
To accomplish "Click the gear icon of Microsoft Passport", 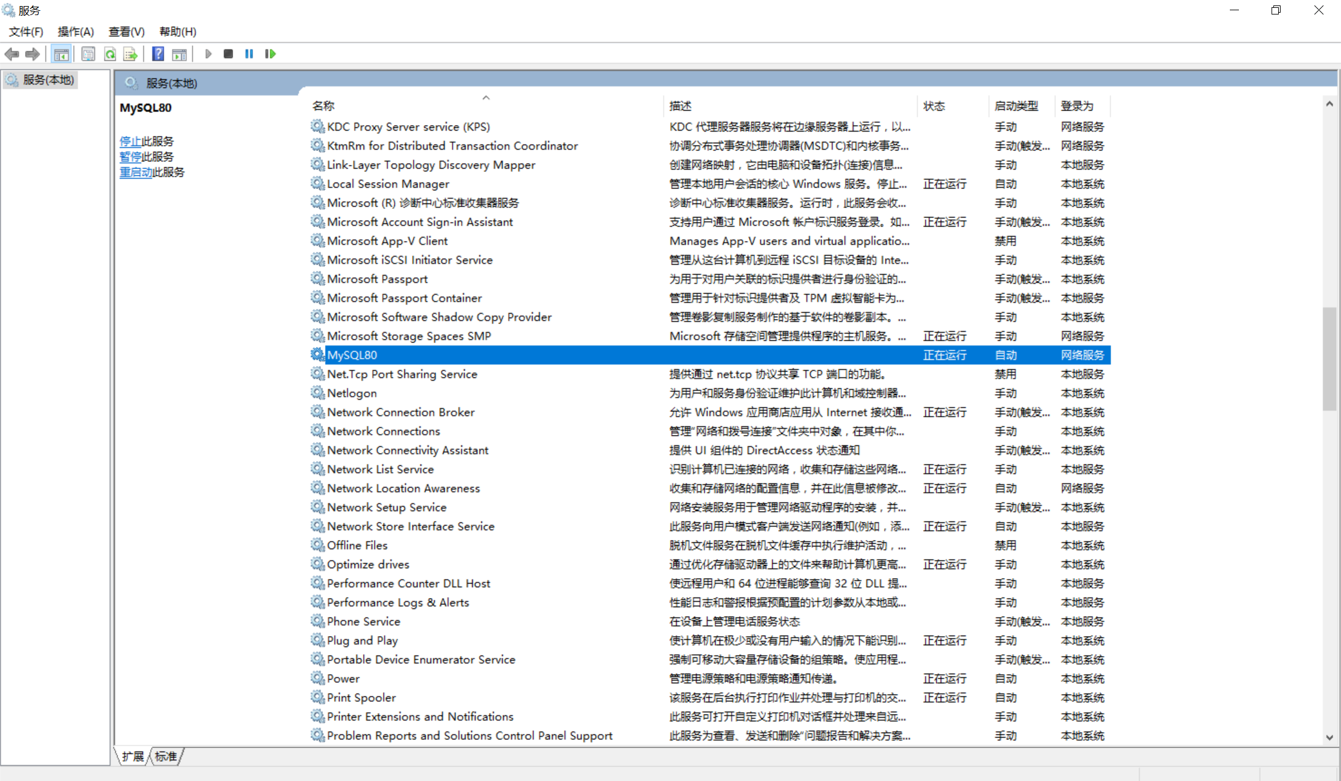I will pyautogui.click(x=318, y=278).
